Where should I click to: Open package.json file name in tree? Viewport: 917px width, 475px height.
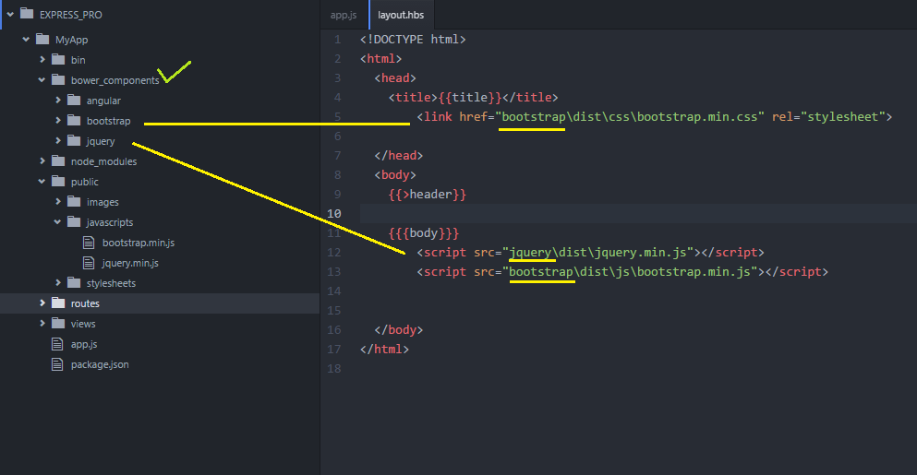click(x=100, y=364)
